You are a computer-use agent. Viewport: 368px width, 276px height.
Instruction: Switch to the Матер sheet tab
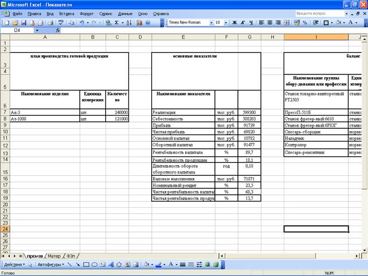pyautogui.click(x=54, y=256)
